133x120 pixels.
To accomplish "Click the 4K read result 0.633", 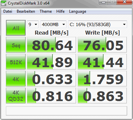I will click(51, 79).
